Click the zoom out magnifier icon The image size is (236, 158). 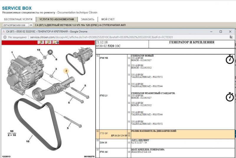[x=48, y=42]
